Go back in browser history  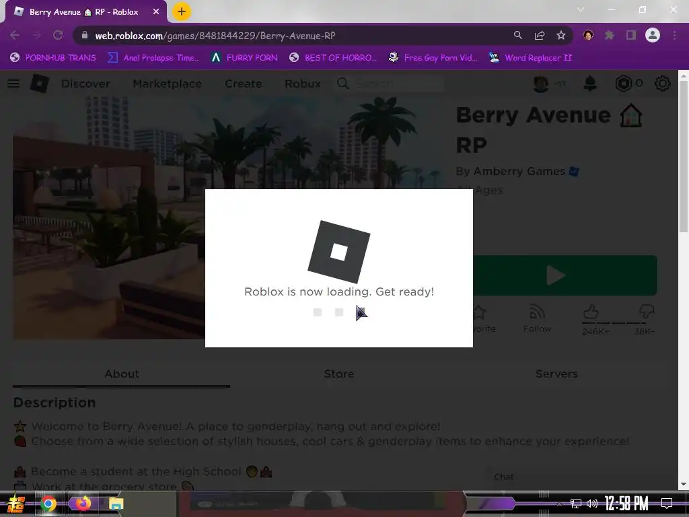15,35
